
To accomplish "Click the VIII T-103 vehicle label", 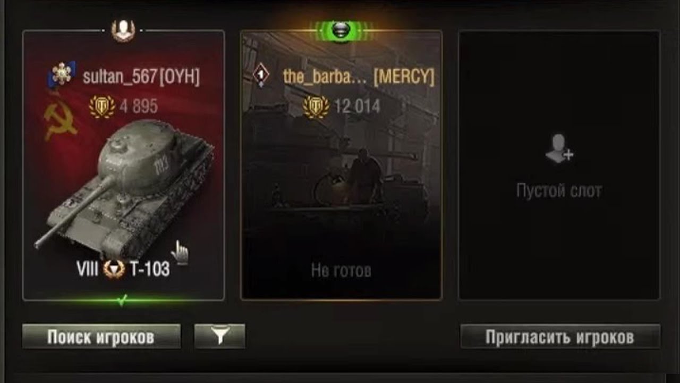I will click(x=123, y=269).
